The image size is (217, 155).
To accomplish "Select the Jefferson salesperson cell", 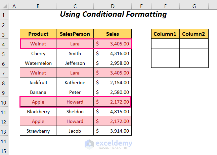I will click(x=75, y=63).
